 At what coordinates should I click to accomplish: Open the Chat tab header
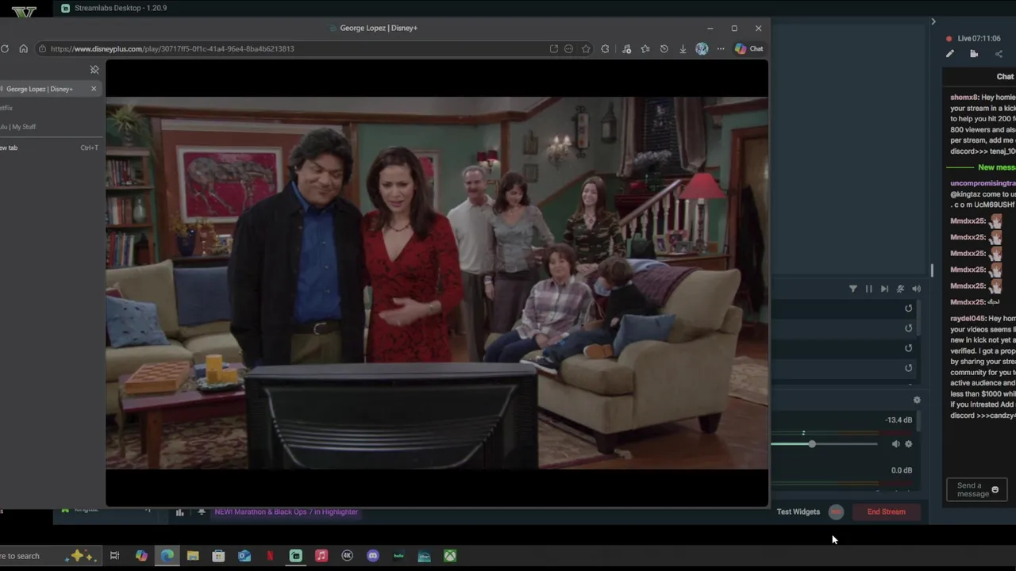tap(1005, 77)
